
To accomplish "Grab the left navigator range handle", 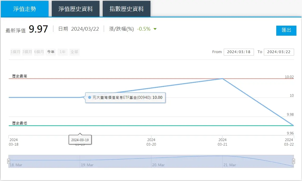I will [9, 161].
